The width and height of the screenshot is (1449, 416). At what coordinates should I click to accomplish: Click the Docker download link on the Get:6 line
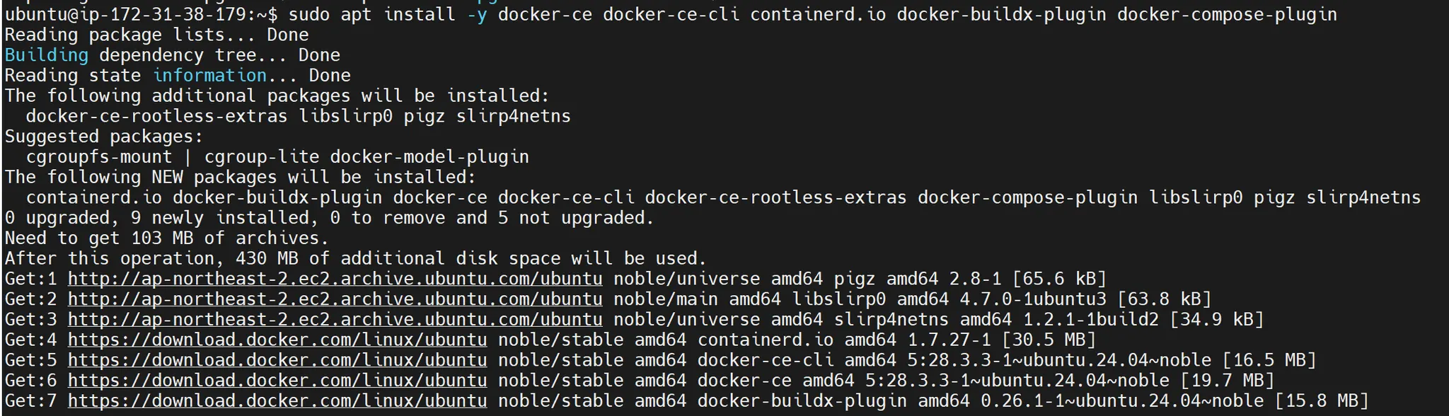(x=277, y=381)
